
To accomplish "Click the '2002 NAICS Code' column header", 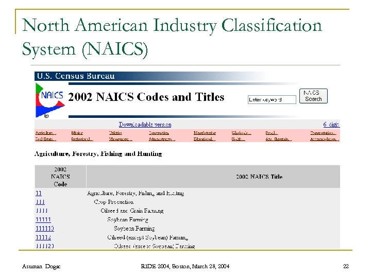I will point(60,177).
